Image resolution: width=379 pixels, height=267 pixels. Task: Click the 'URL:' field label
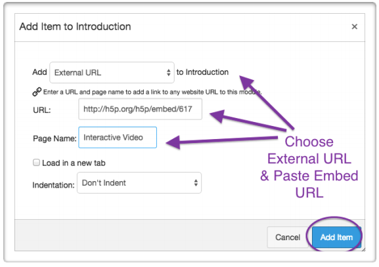click(42, 110)
